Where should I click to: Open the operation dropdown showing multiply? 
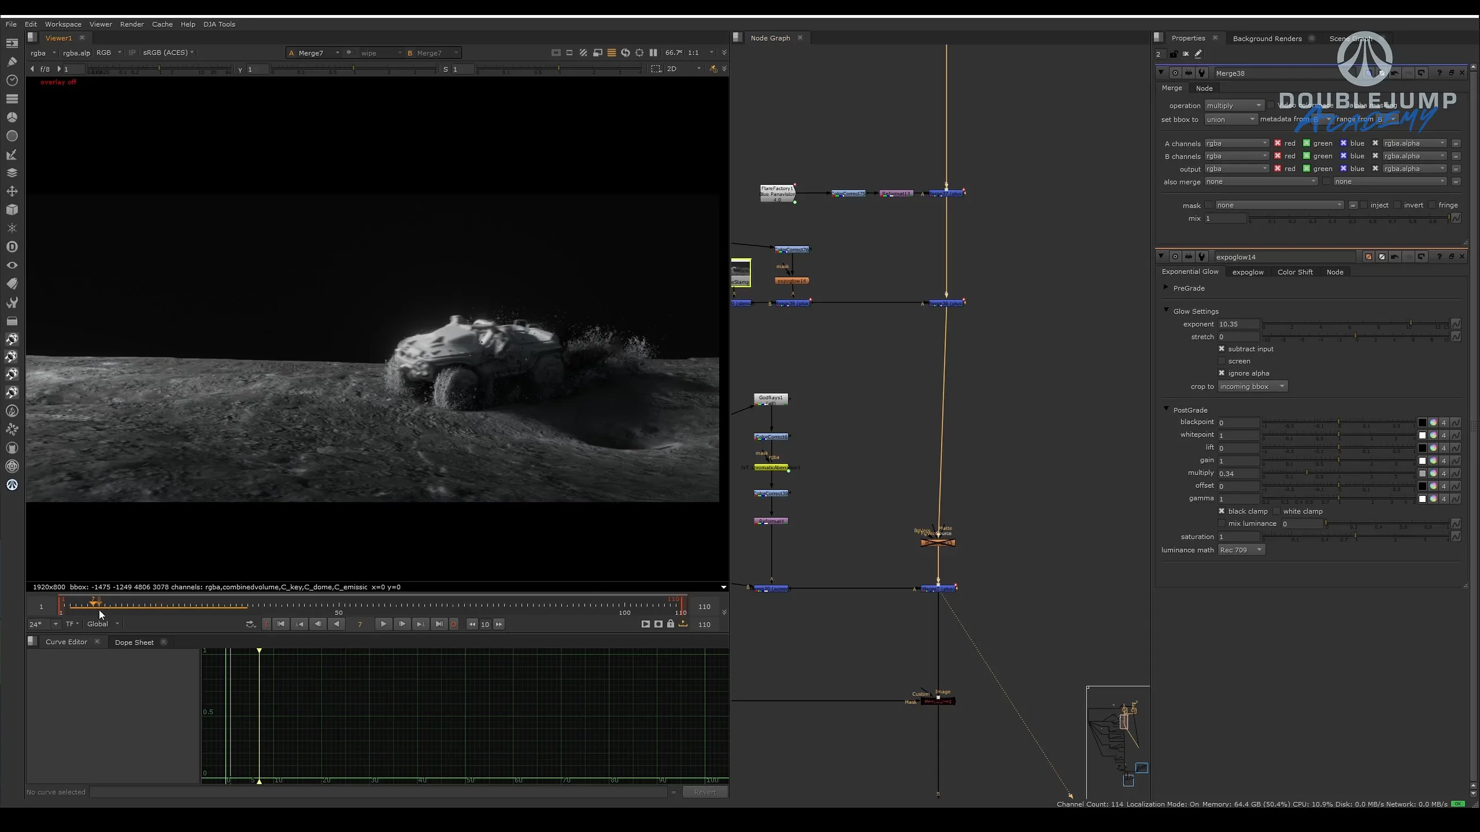click(x=1233, y=105)
